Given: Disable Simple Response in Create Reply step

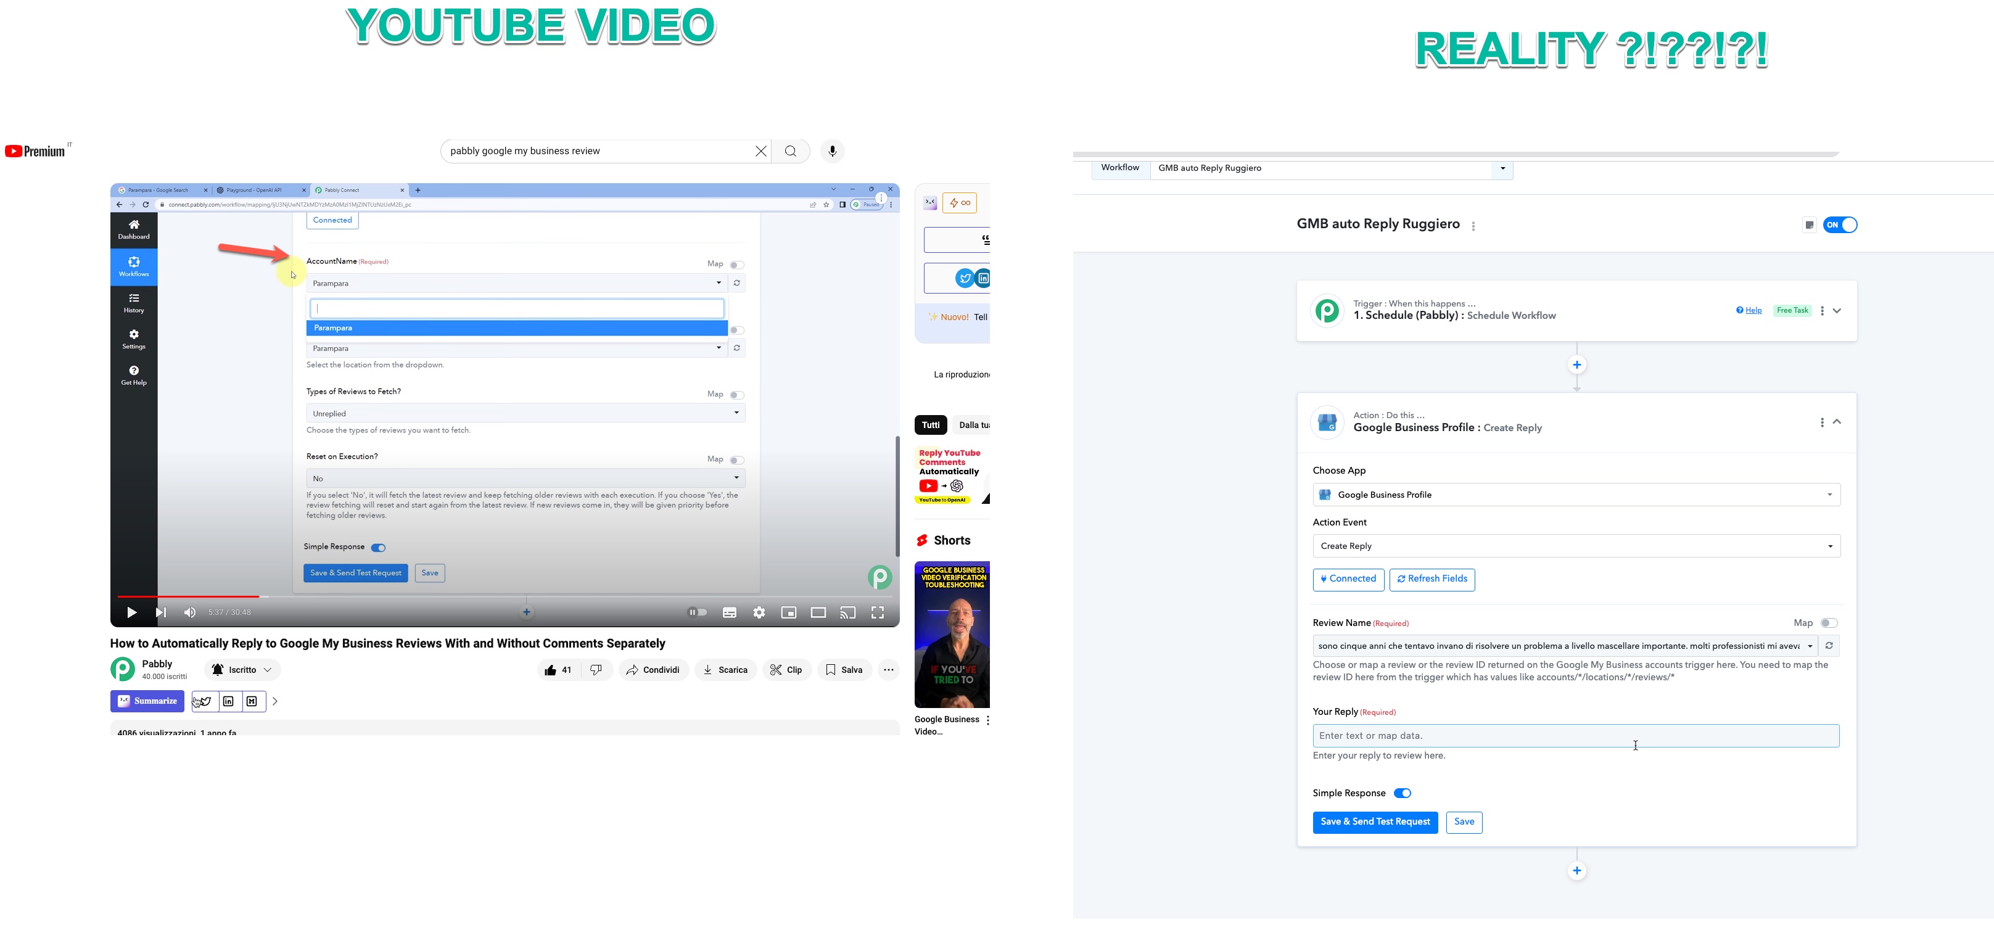Looking at the screenshot, I should [x=1403, y=793].
